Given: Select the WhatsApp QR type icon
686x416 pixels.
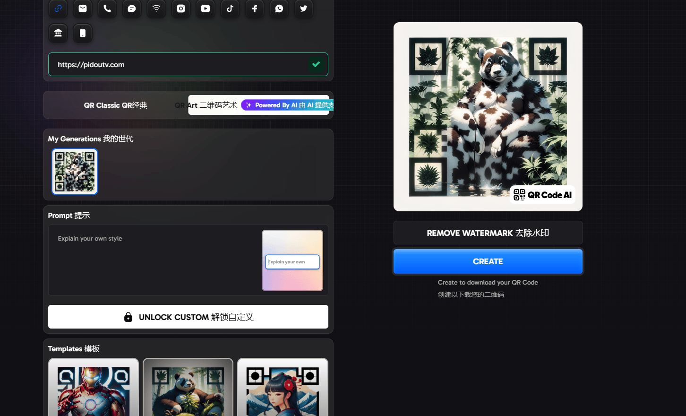Looking at the screenshot, I should pos(279,9).
